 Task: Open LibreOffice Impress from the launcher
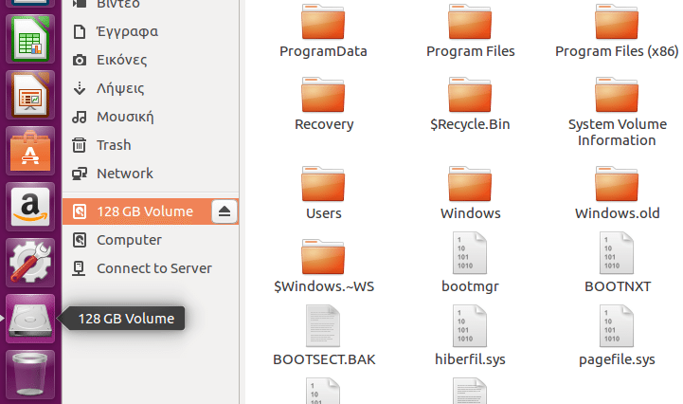[x=30, y=95]
